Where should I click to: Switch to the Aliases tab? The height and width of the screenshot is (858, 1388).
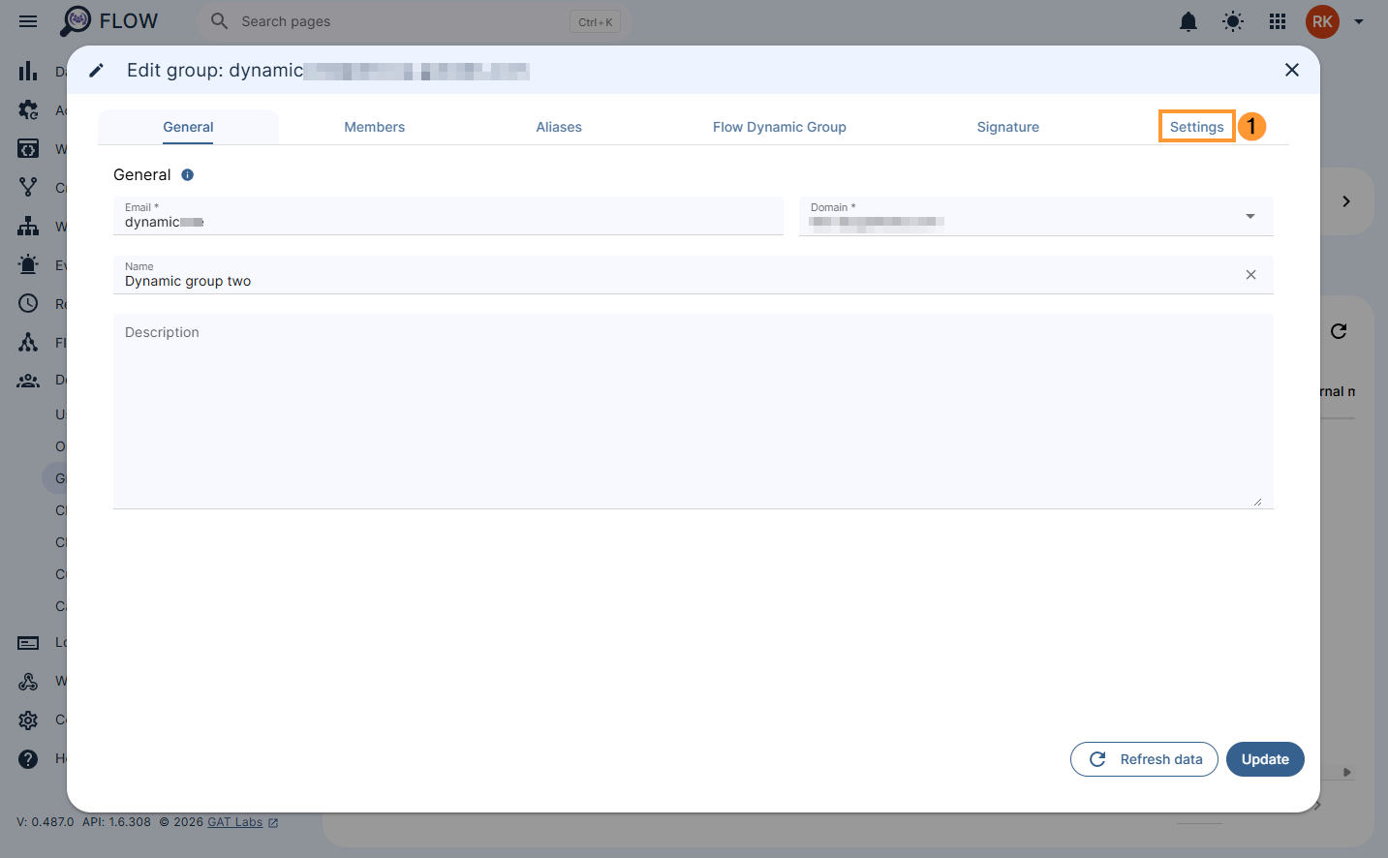click(559, 127)
